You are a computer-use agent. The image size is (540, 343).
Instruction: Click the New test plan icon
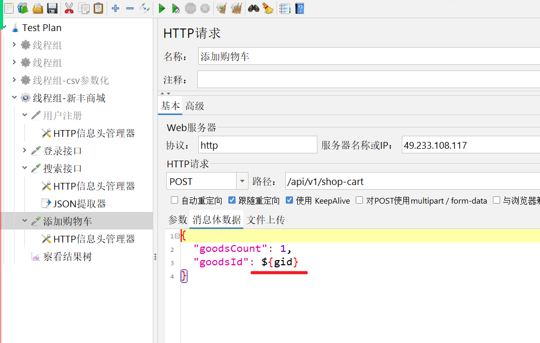[x=9, y=8]
